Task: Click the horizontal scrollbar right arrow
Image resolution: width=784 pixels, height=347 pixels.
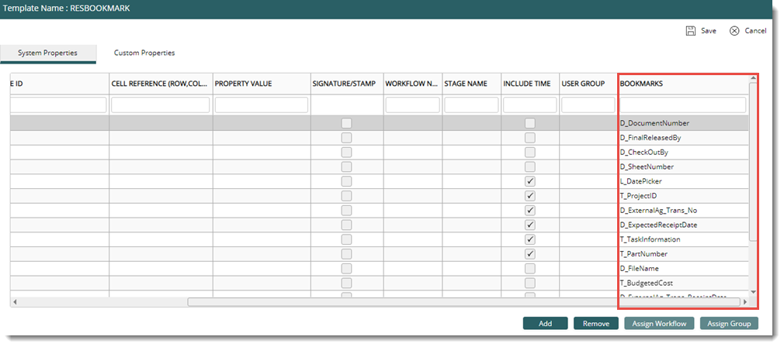Action: pyautogui.click(x=745, y=301)
